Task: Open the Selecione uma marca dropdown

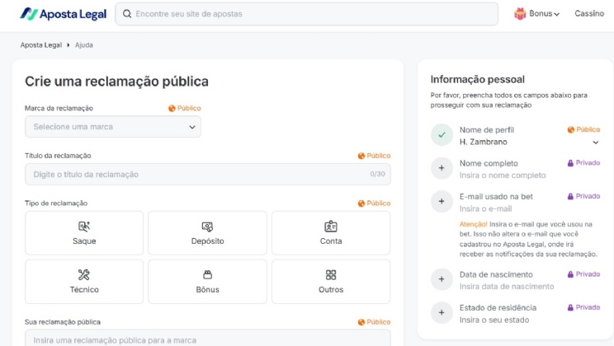Action: (x=113, y=127)
